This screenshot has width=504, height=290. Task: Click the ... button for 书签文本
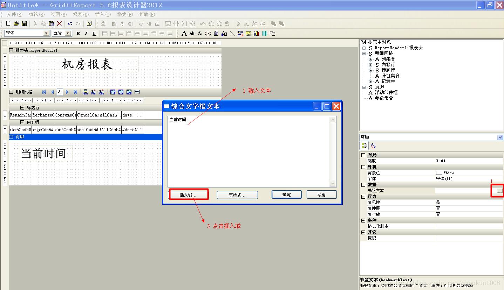point(499,191)
